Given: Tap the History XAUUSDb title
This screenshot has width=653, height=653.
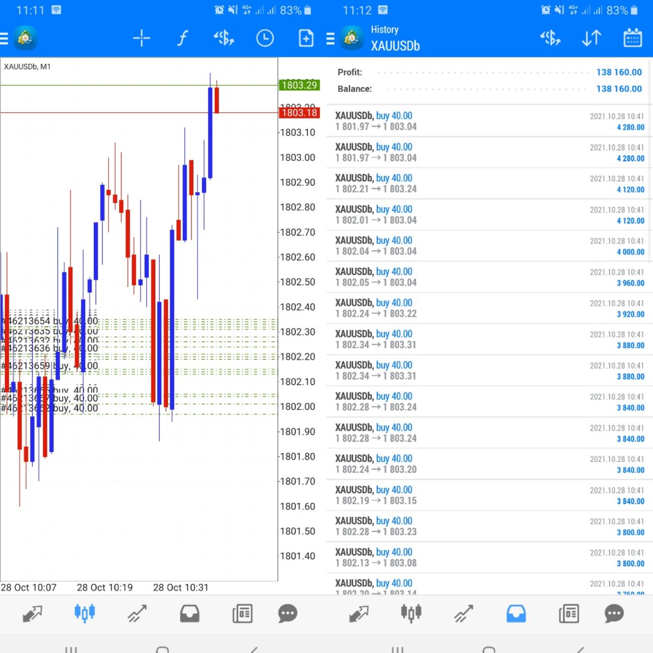Looking at the screenshot, I should tap(395, 38).
